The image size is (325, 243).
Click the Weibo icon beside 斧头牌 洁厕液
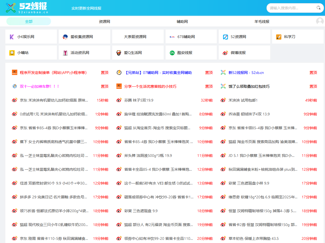point(119,155)
